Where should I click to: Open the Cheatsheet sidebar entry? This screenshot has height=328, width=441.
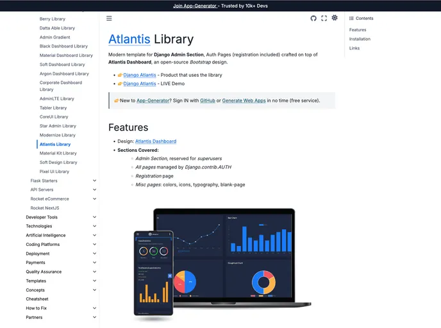tap(37, 299)
